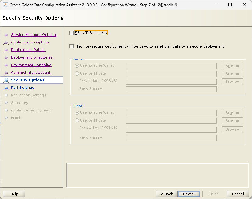Image resolution: width=252 pixels, height=199 pixels.
Task: Browse for the Server certificate file
Action: [x=232, y=74]
